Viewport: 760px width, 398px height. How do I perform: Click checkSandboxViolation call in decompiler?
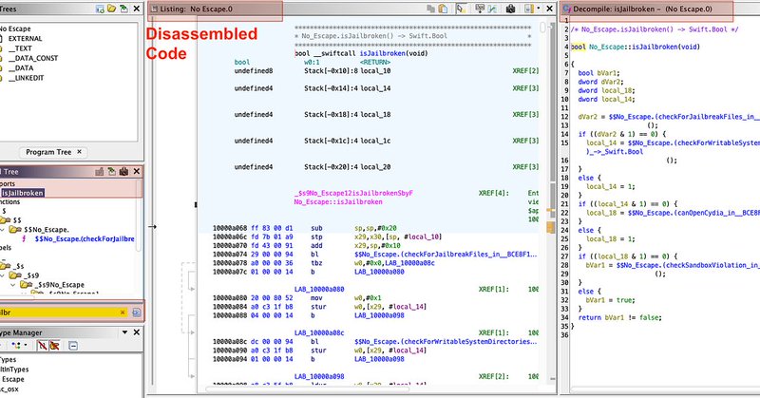688,265
